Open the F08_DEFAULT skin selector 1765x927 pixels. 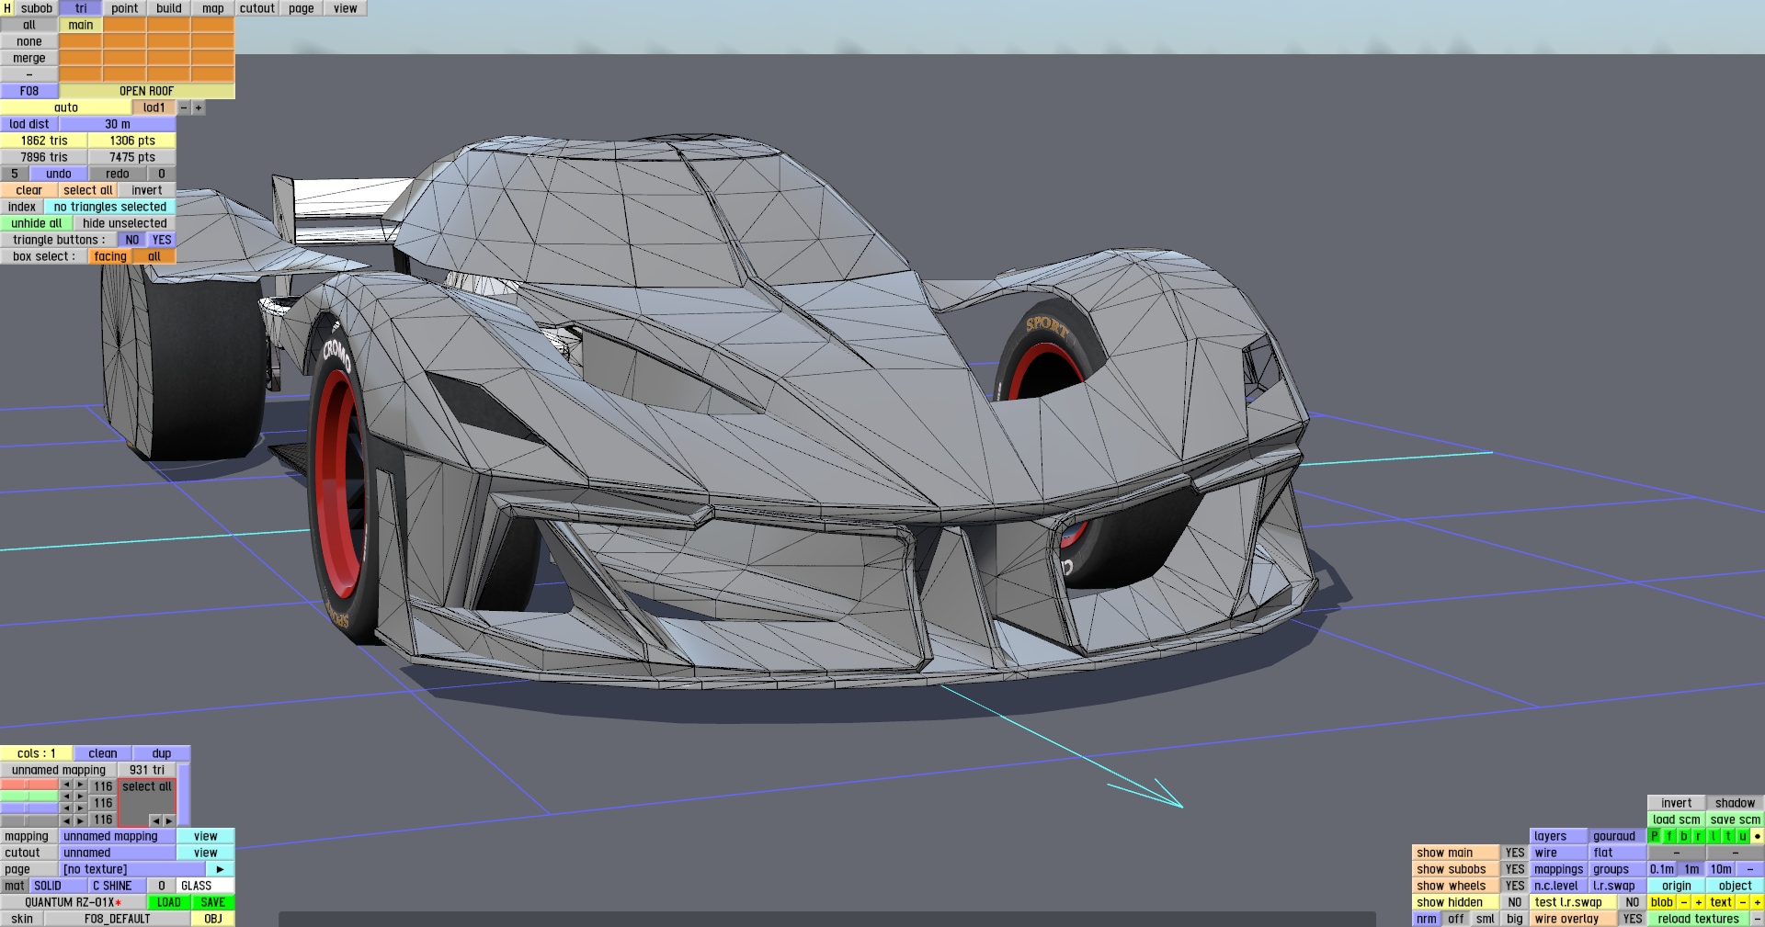pos(118,919)
